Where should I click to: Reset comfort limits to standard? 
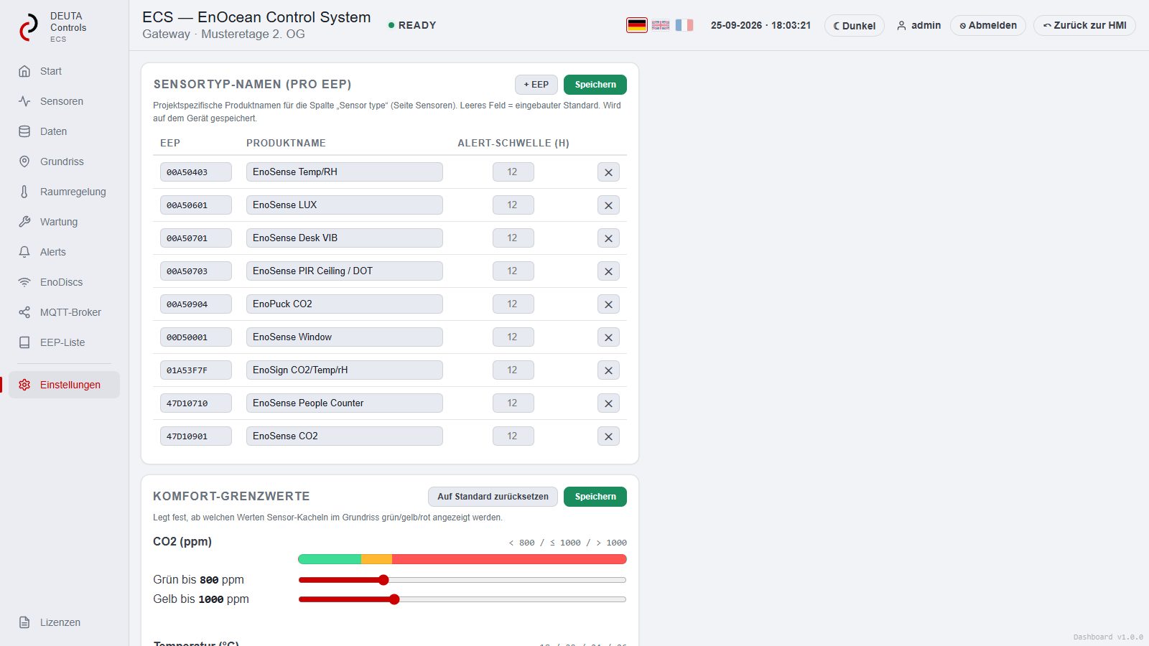pyautogui.click(x=493, y=497)
